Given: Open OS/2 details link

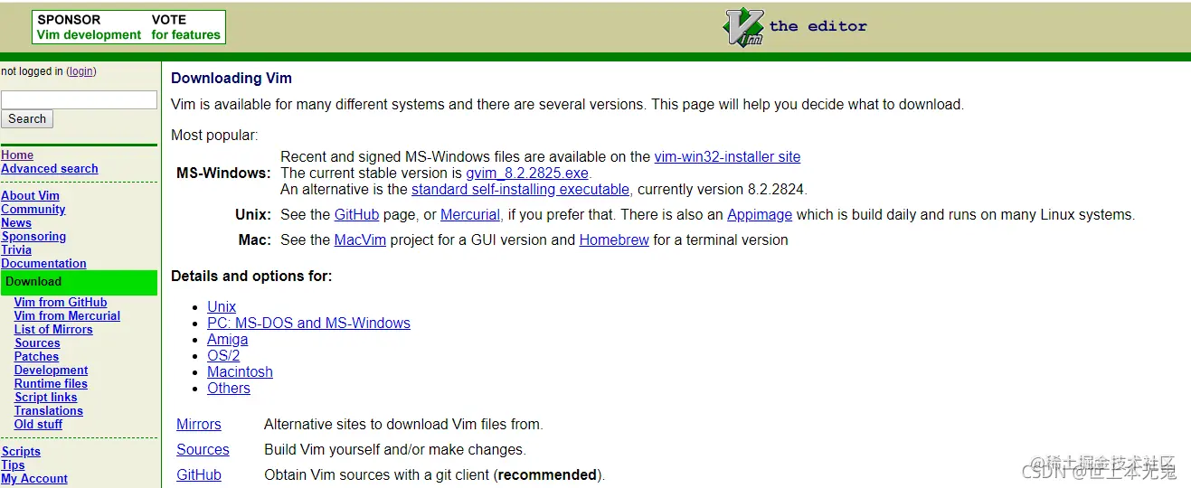Looking at the screenshot, I should (x=223, y=356).
